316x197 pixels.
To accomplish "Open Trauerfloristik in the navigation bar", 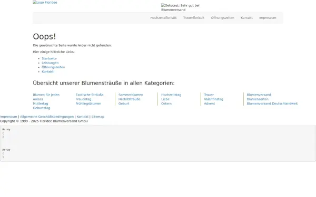I will (x=194, y=18).
